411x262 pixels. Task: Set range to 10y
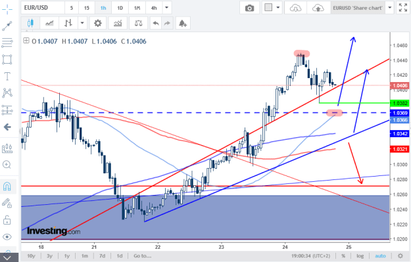click(x=31, y=256)
